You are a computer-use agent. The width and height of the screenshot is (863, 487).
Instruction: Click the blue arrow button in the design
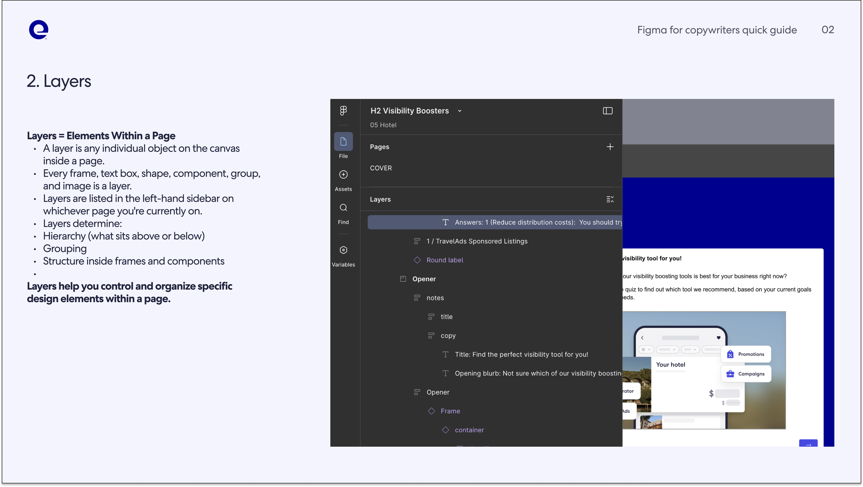(x=809, y=445)
